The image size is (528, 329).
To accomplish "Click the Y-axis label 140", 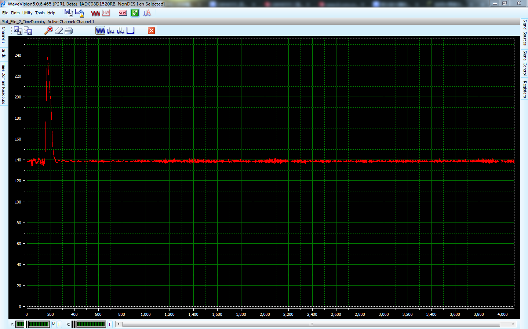I will (18, 160).
